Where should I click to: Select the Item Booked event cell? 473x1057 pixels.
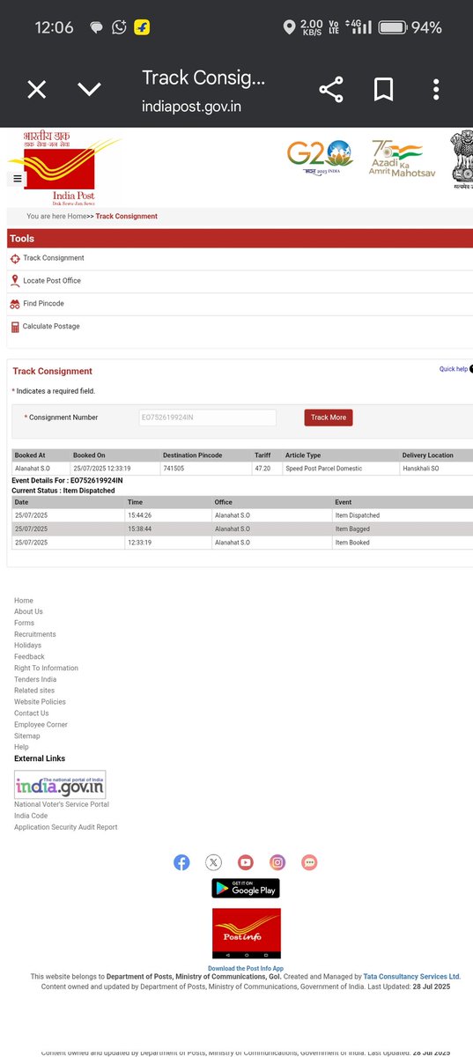(403, 543)
